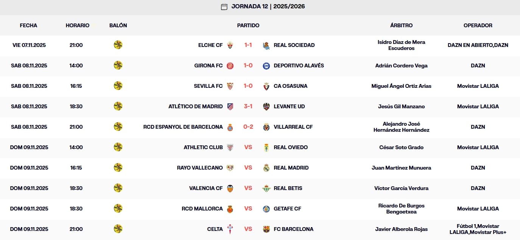
Task: Select the Villarreal CF crest
Action: (266, 127)
